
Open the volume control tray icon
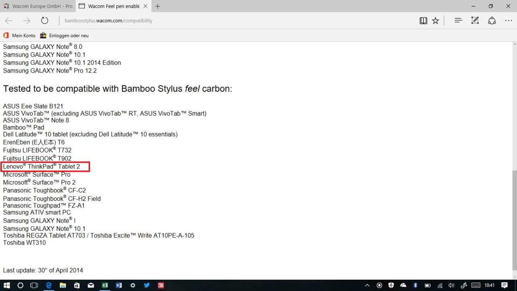(452, 285)
